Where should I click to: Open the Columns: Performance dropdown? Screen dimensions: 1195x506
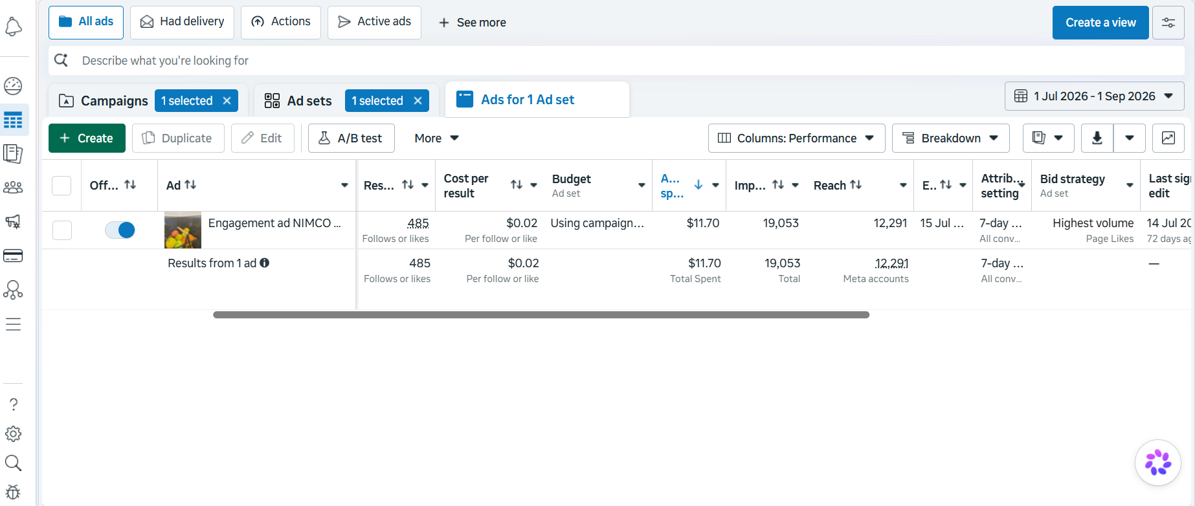click(x=797, y=138)
